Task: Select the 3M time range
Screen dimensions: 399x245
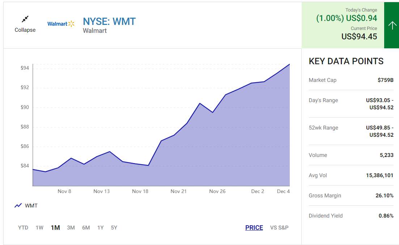Action: [x=71, y=227]
